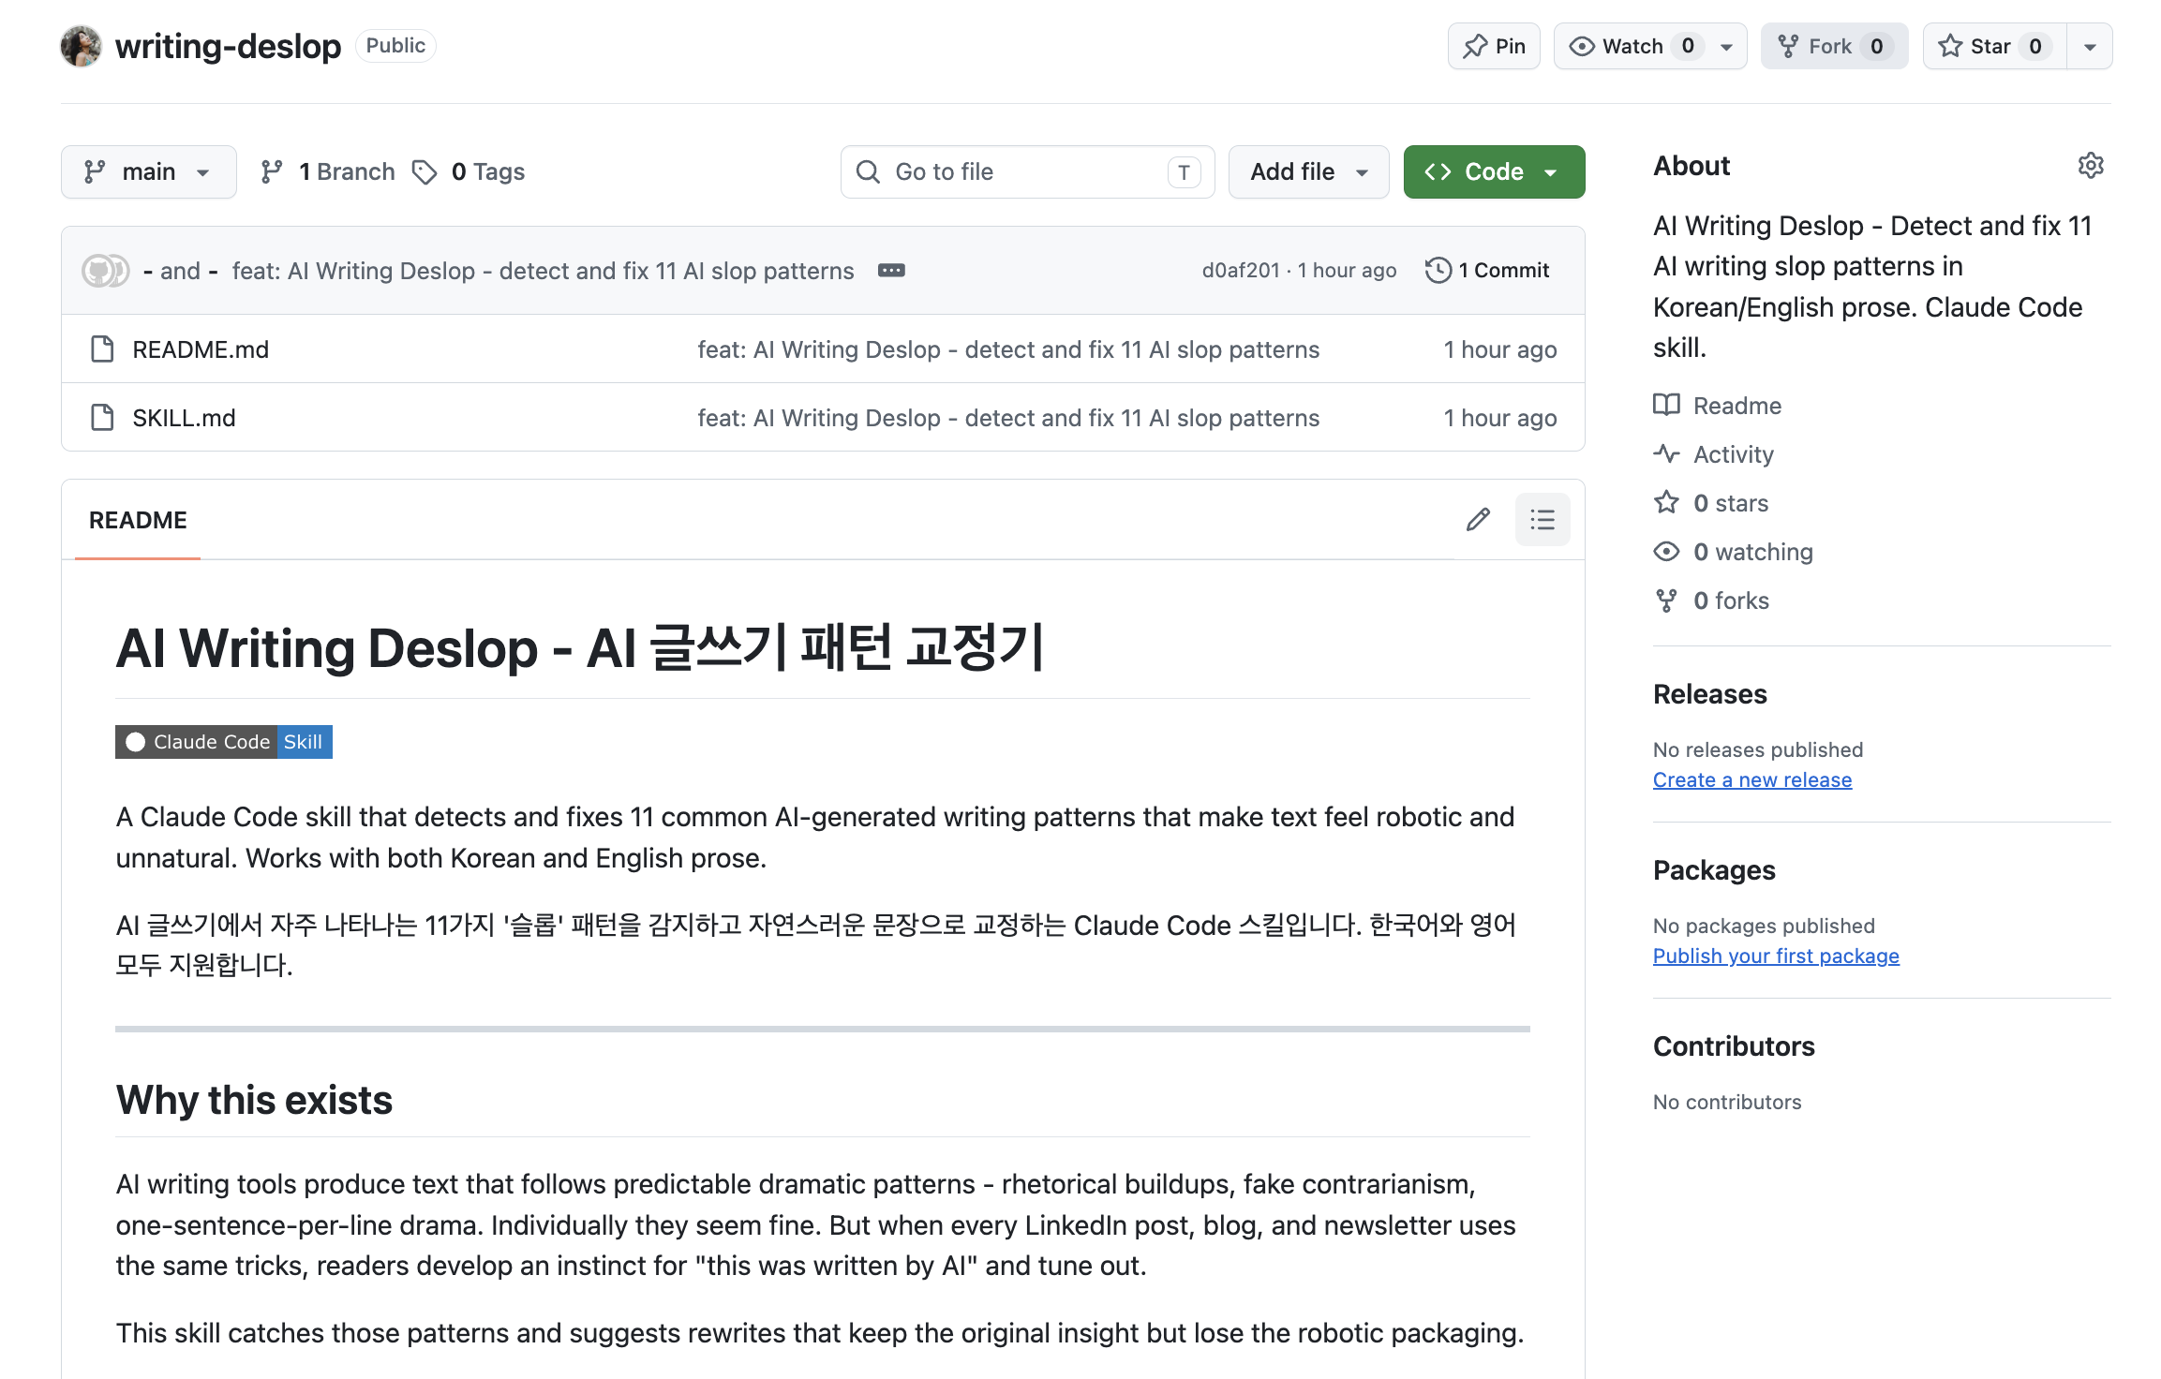The height and width of the screenshot is (1379, 2161).
Task: Focus the Go to file search field
Action: click(x=1027, y=171)
